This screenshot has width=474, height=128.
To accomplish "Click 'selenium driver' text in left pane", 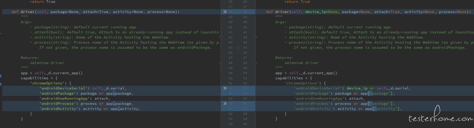I will point(47,63).
